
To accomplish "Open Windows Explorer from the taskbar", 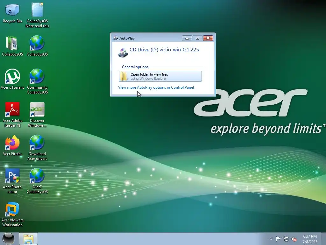I will coord(28,239).
